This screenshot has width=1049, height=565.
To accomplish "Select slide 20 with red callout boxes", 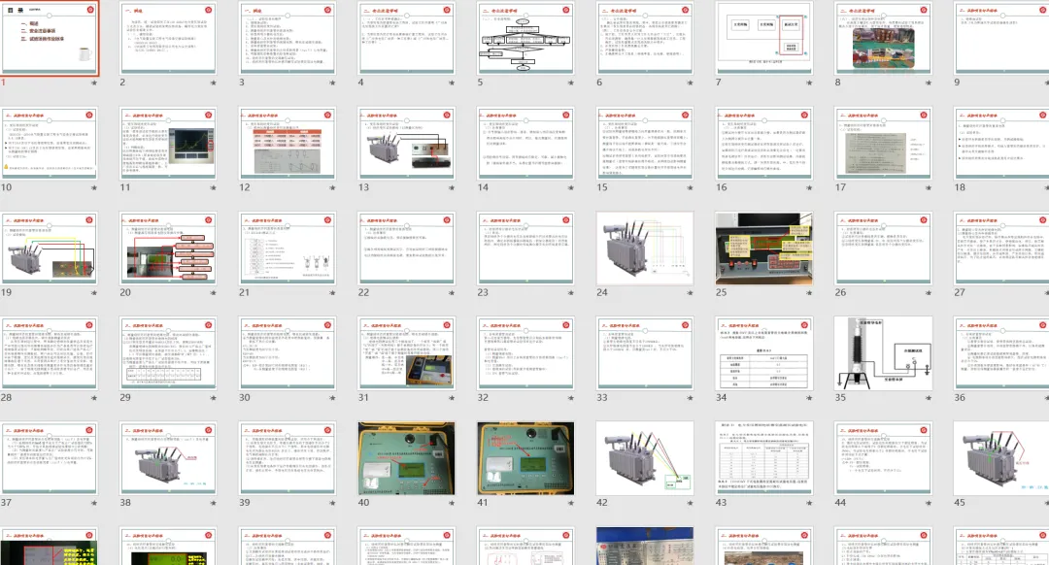I will coord(169,249).
